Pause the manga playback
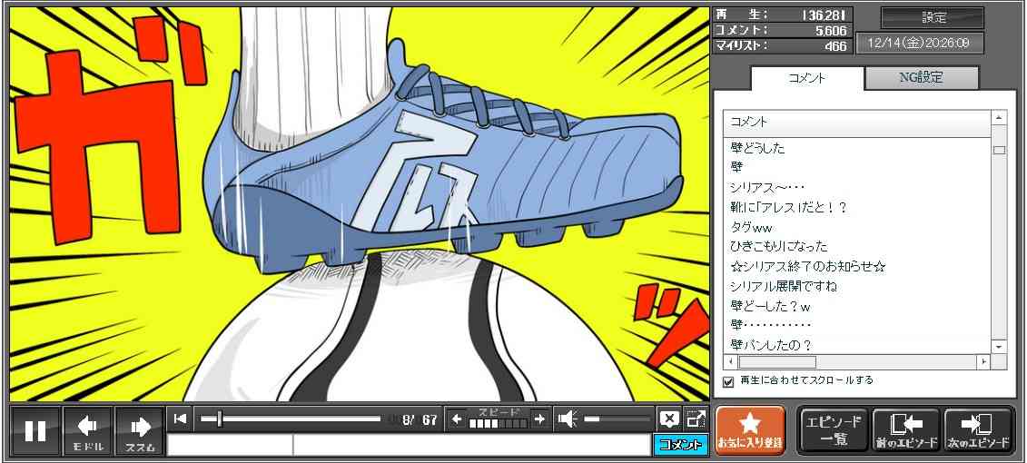The height and width of the screenshot is (463, 1027). [35, 430]
